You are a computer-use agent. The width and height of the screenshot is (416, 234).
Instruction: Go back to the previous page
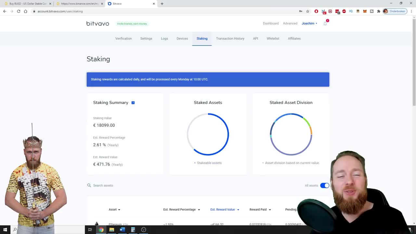coord(5,11)
